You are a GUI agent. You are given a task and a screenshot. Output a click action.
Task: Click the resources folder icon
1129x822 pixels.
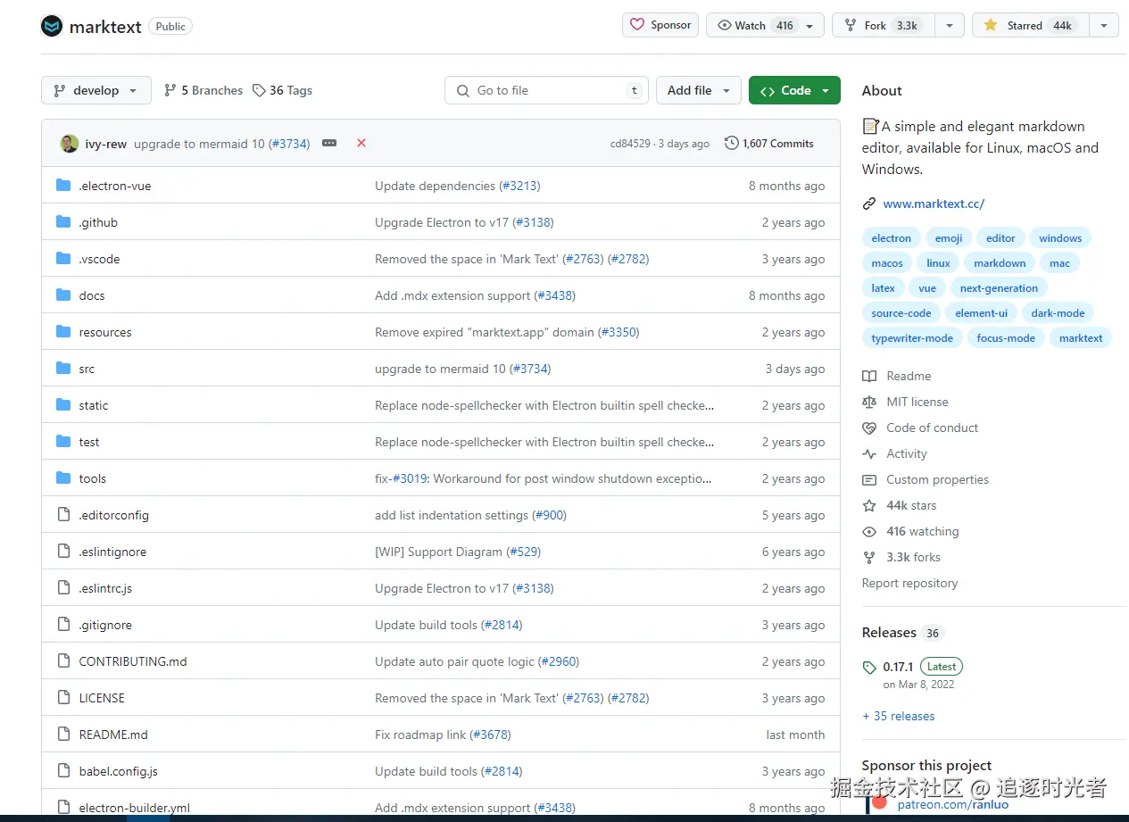coord(63,332)
